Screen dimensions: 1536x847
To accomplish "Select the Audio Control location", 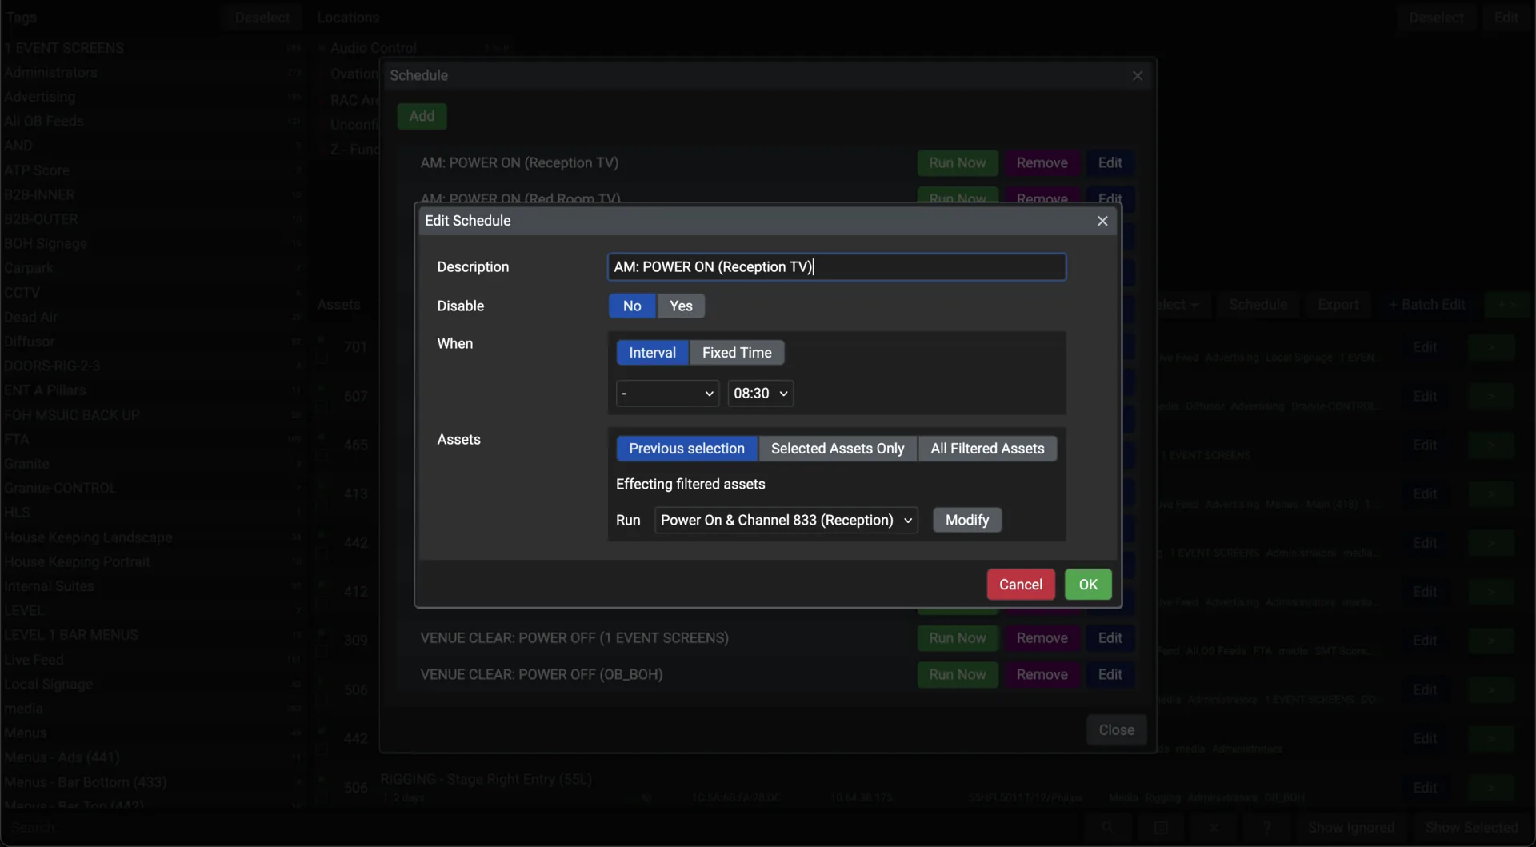I will coord(374,48).
